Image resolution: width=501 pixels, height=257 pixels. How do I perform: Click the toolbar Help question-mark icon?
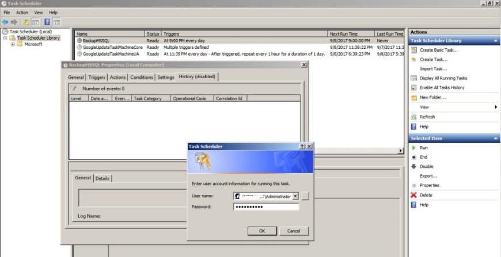pos(47,22)
